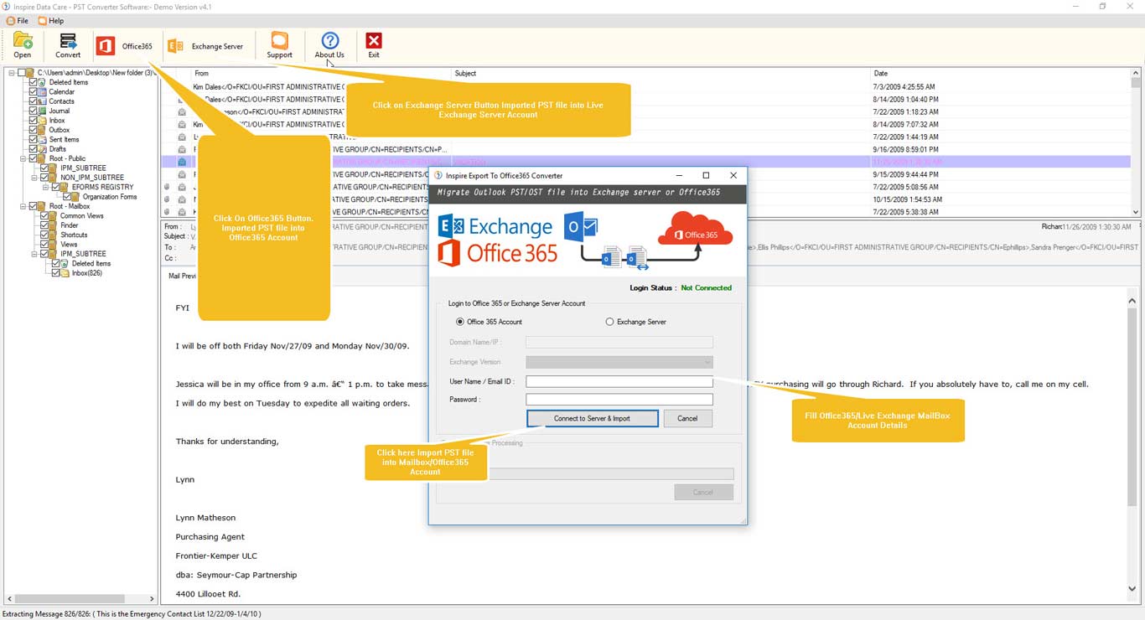This screenshot has height=620, width=1145.
Task: Click the Root - Mailbox folder icon
Action: coord(43,206)
